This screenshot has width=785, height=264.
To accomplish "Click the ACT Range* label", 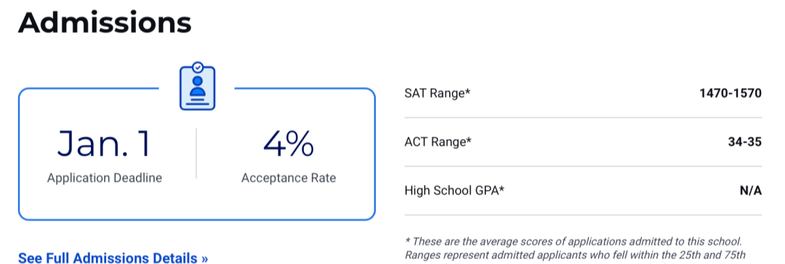I will point(438,142).
